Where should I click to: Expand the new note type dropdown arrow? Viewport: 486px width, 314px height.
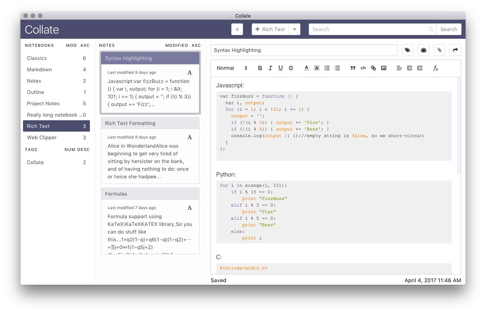[295, 29]
